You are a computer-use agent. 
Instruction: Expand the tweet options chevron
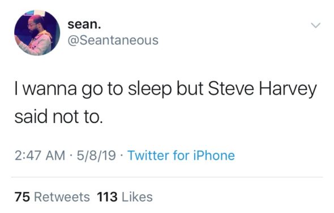315,25
